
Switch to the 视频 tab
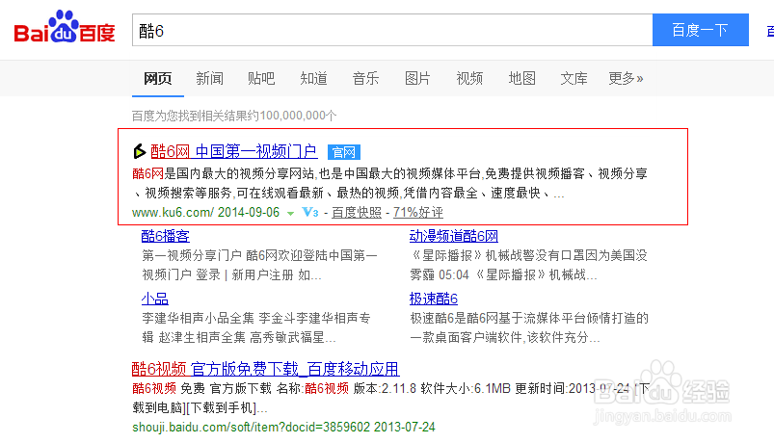(x=469, y=78)
